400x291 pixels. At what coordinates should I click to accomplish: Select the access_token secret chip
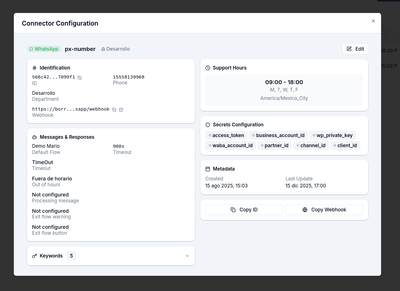point(226,135)
